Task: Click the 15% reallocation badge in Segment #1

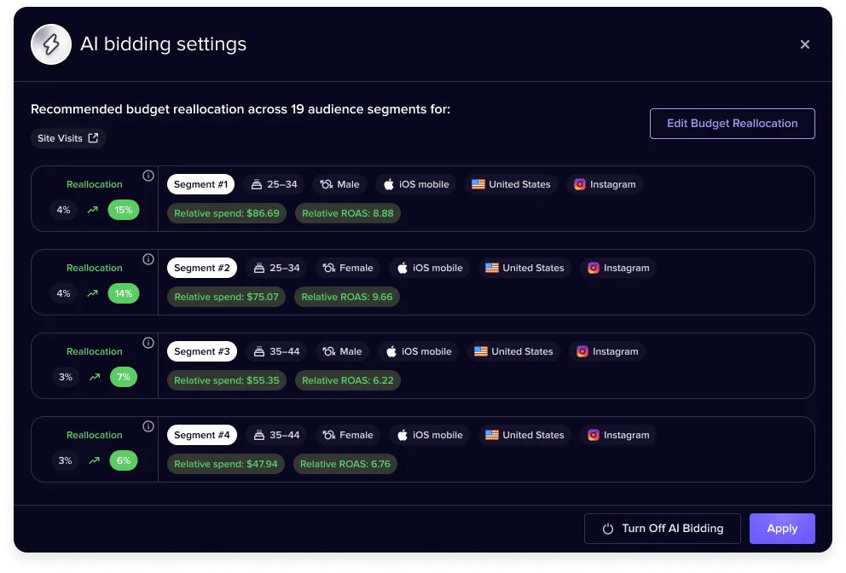Action: point(124,210)
